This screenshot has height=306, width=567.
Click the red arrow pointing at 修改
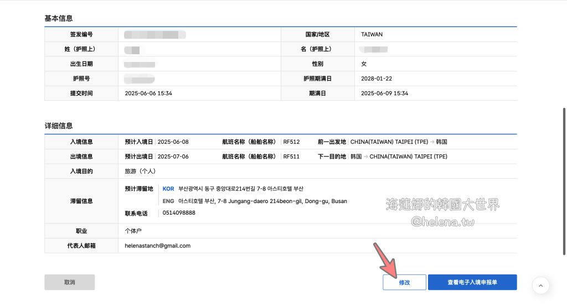pyautogui.click(x=385, y=258)
